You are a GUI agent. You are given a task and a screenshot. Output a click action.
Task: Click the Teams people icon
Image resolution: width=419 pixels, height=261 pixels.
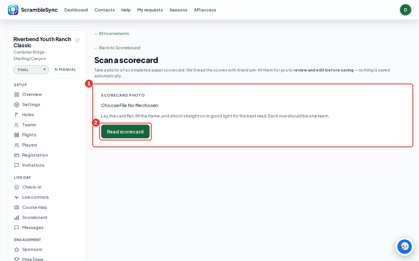pyautogui.click(x=17, y=125)
